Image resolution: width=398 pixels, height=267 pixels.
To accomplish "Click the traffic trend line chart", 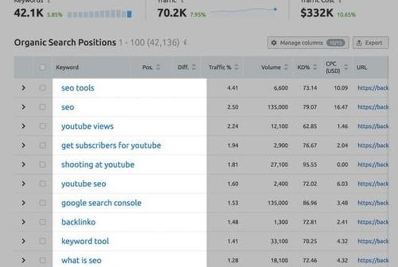I will coord(244,11).
